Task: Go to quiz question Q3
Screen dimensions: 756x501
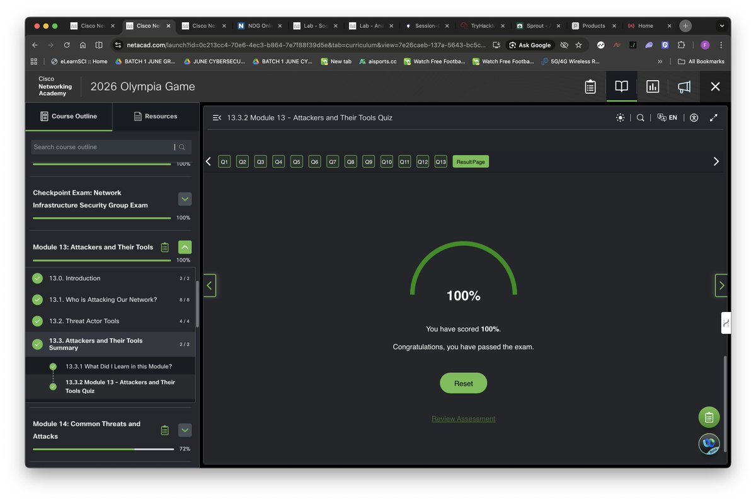Action: point(260,162)
